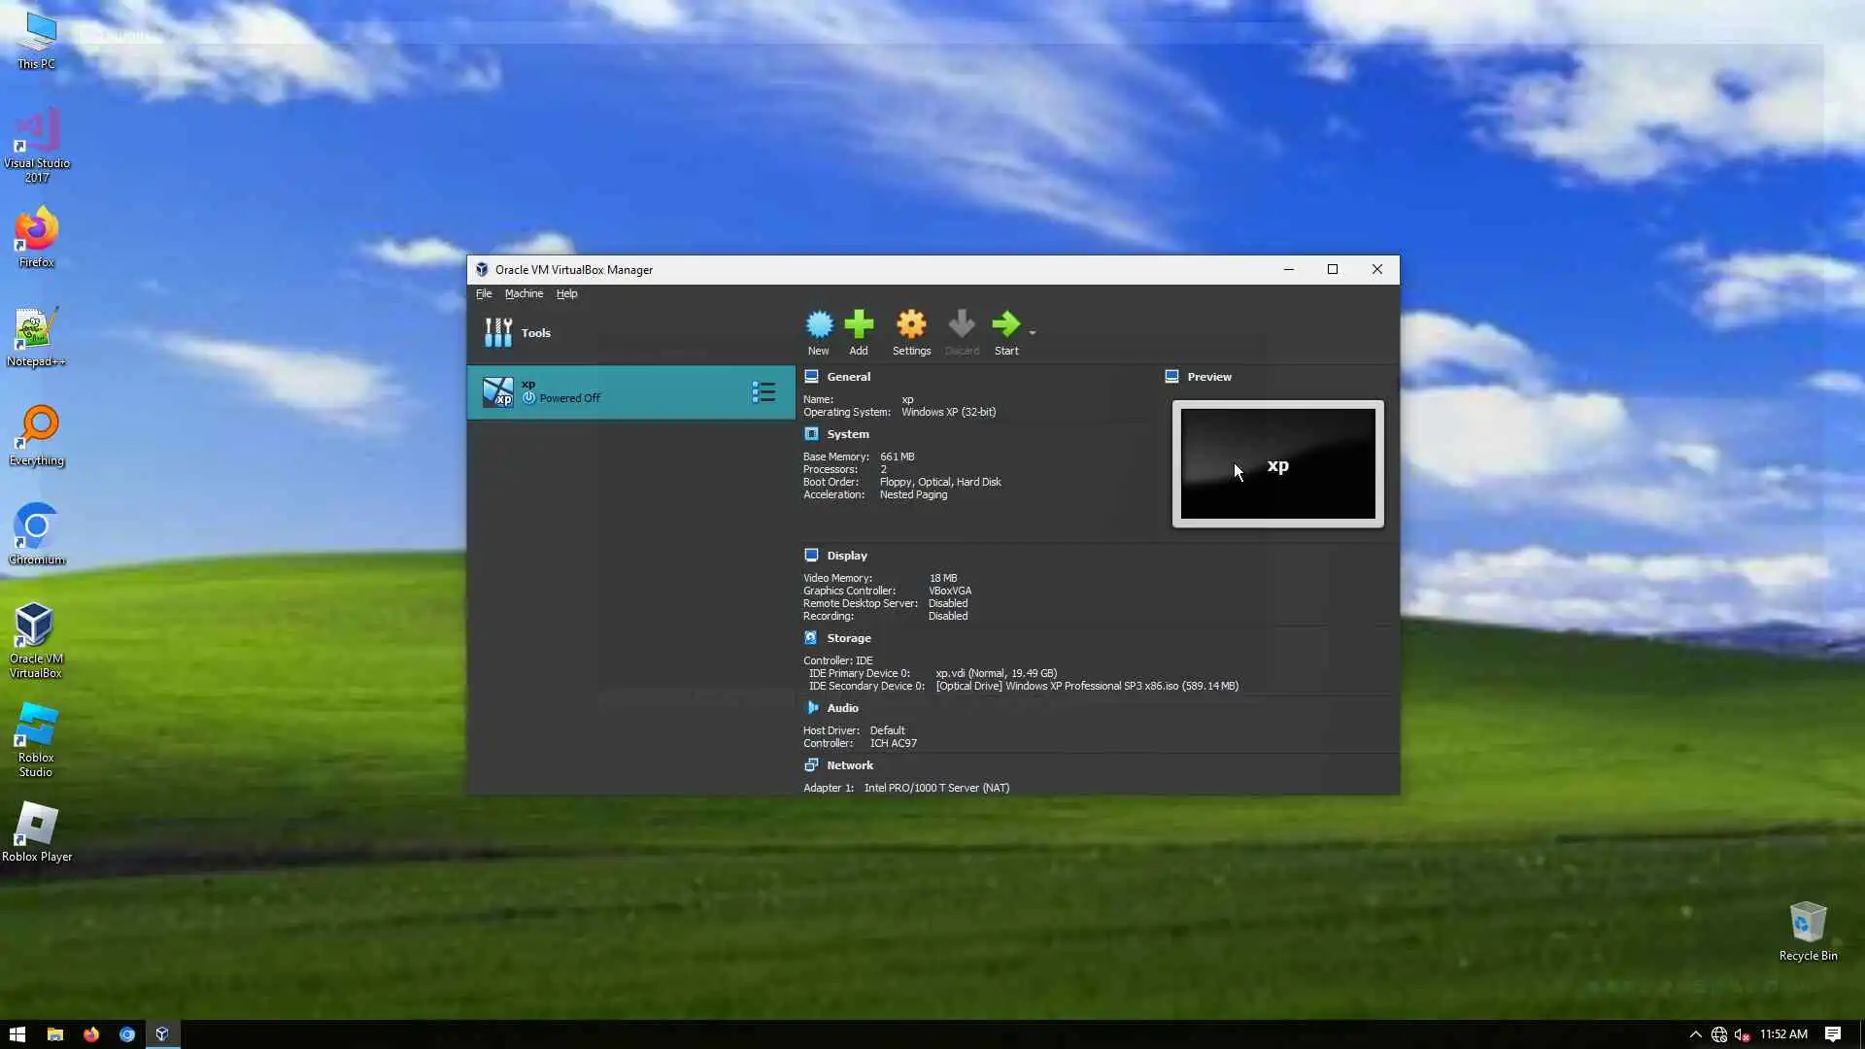Open the Help menu
This screenshot has width=1865, height=1049.
[566, 293]
